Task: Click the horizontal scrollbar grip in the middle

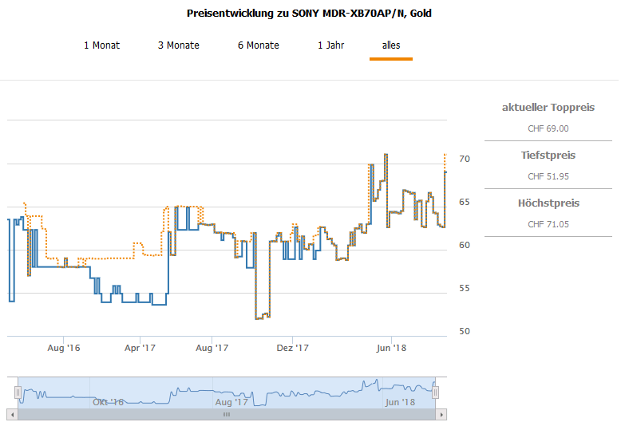Action: pos(226,415)
